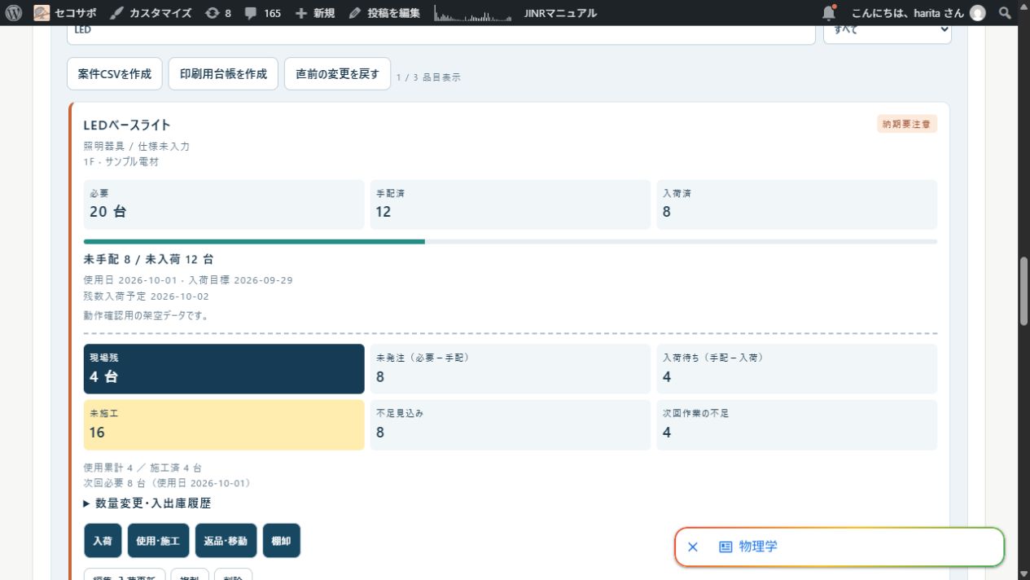Click the 未手配 8 / 未入荷 12 台 text
Screen dimensions: 1030x580
149,259
